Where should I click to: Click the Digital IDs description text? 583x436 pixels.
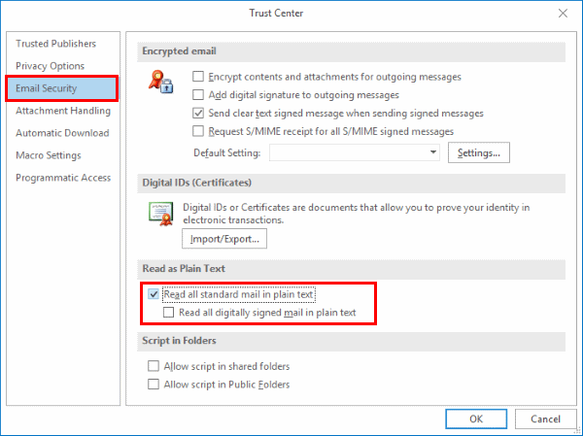pyautogui.click(x=357, y=214)
